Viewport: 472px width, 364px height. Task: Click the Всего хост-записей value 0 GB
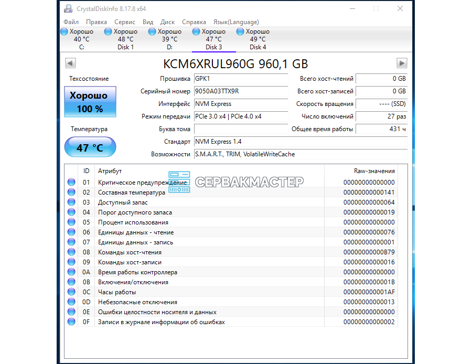tap(381, 91)
